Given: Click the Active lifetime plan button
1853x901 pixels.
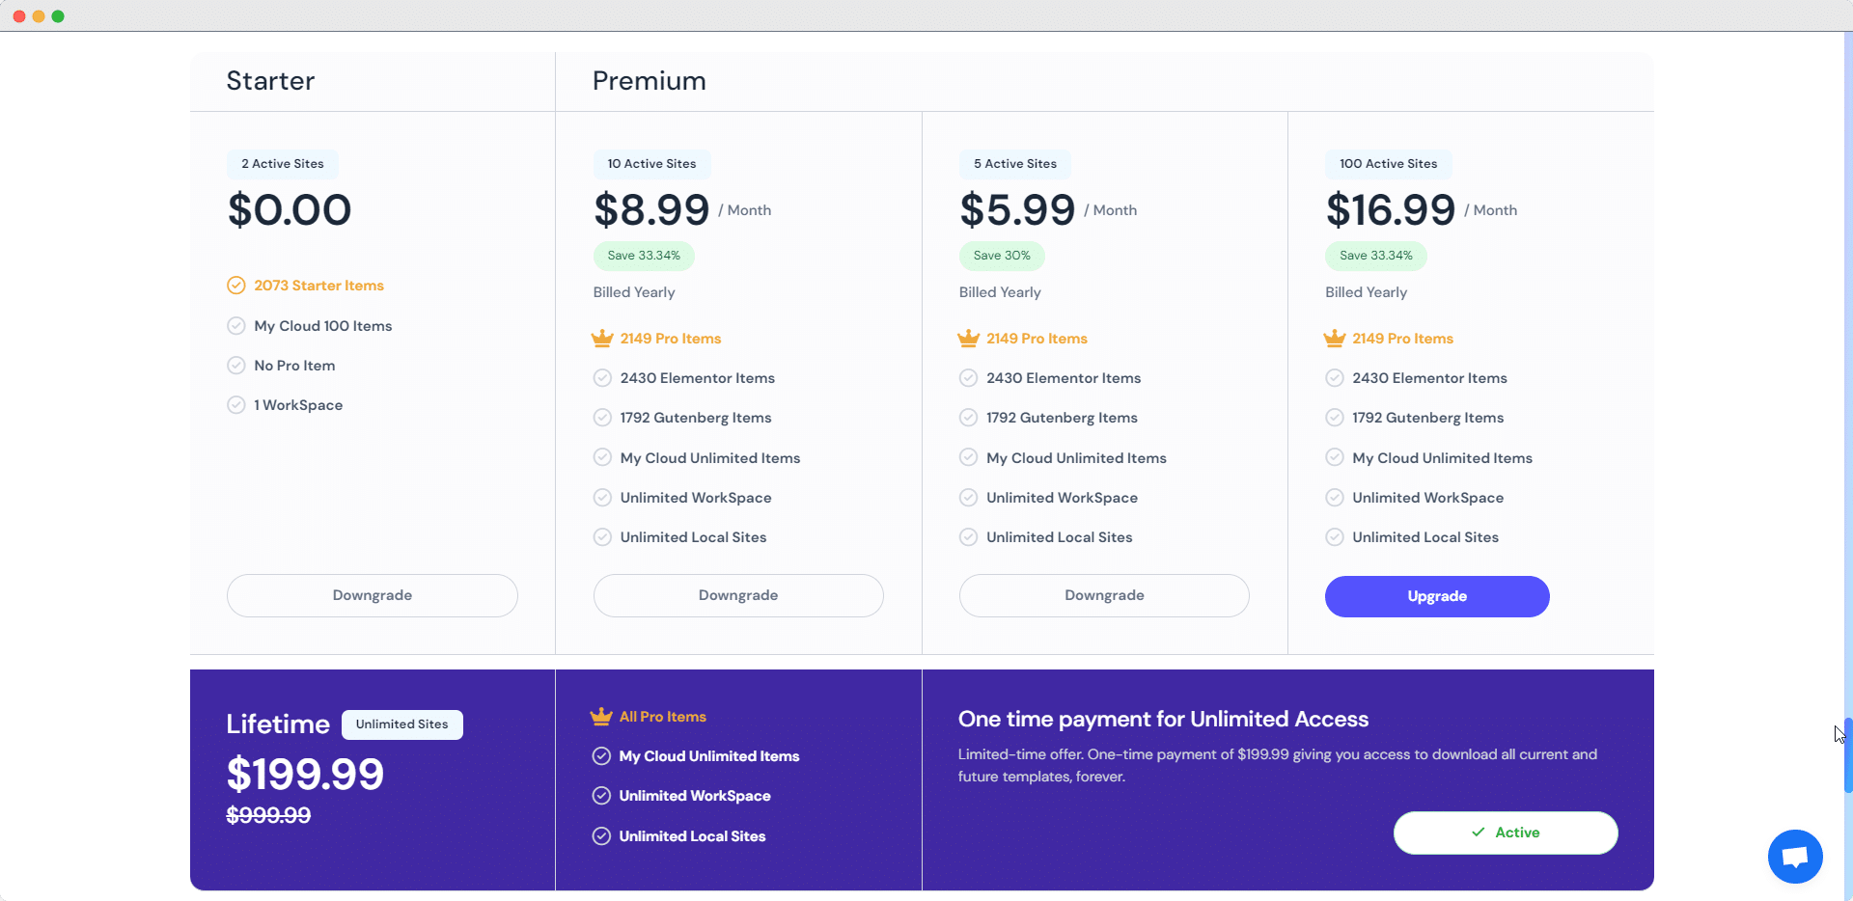Looking at the screenshot, I should click(x=1506, y=833).
